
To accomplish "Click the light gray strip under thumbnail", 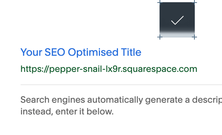I will [177, 35].
